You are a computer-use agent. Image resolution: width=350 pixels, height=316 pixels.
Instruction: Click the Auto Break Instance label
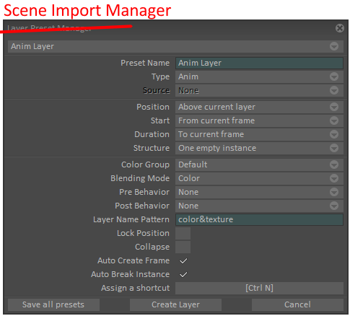pyautogui.click(x=130, y=274)
